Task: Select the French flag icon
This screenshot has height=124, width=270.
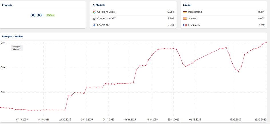Action: click(185, 25)
